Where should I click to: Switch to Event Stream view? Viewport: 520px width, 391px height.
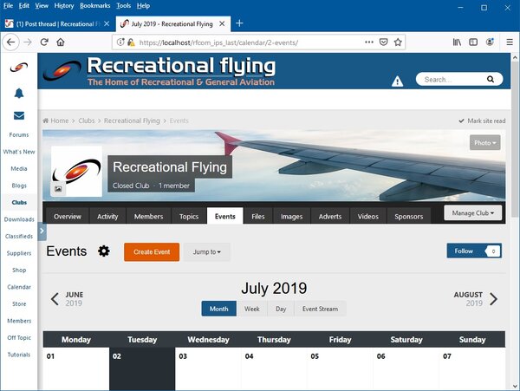320,309
